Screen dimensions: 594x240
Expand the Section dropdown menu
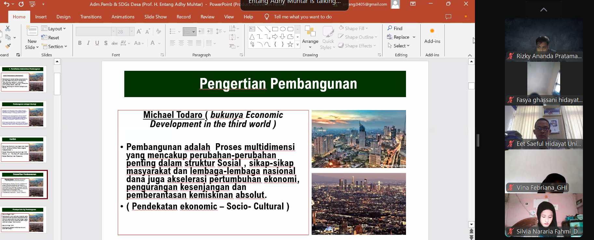click(x=54, y=46)
